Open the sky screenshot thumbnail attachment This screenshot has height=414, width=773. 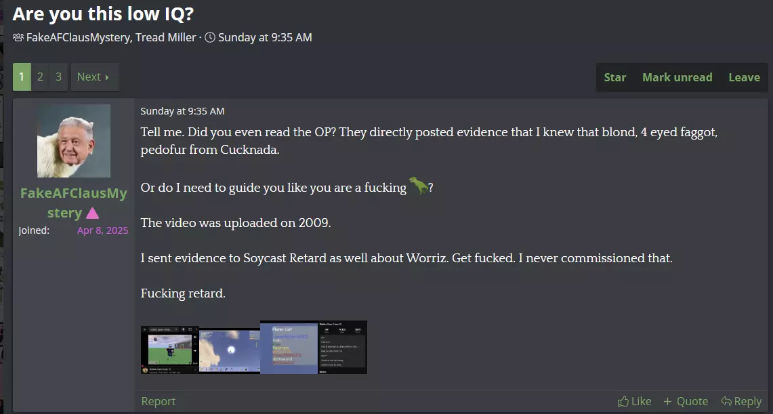click(x=230, y=351)
